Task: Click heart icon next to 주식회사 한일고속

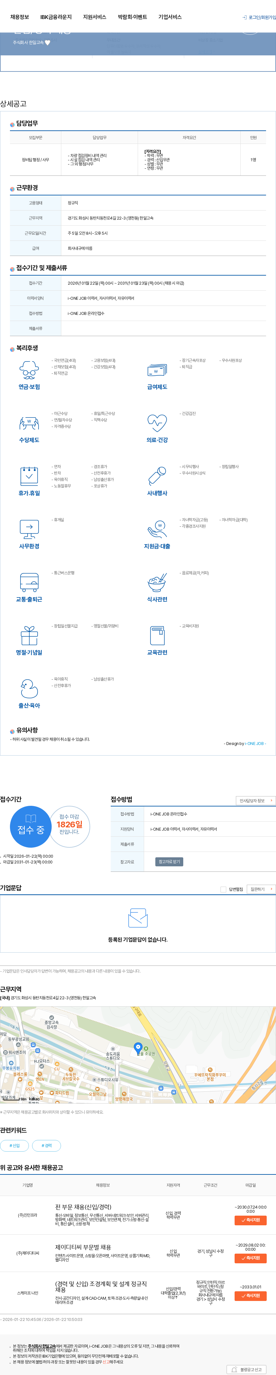Action: (x=47, y=43)
